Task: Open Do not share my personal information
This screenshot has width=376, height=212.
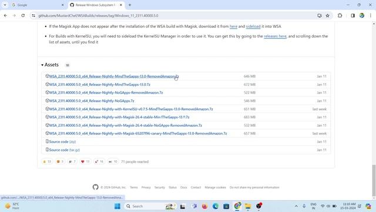Action: (x=254, y=187)
